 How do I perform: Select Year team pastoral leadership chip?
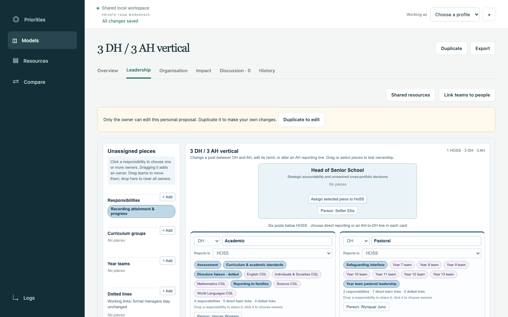(371, 284)
